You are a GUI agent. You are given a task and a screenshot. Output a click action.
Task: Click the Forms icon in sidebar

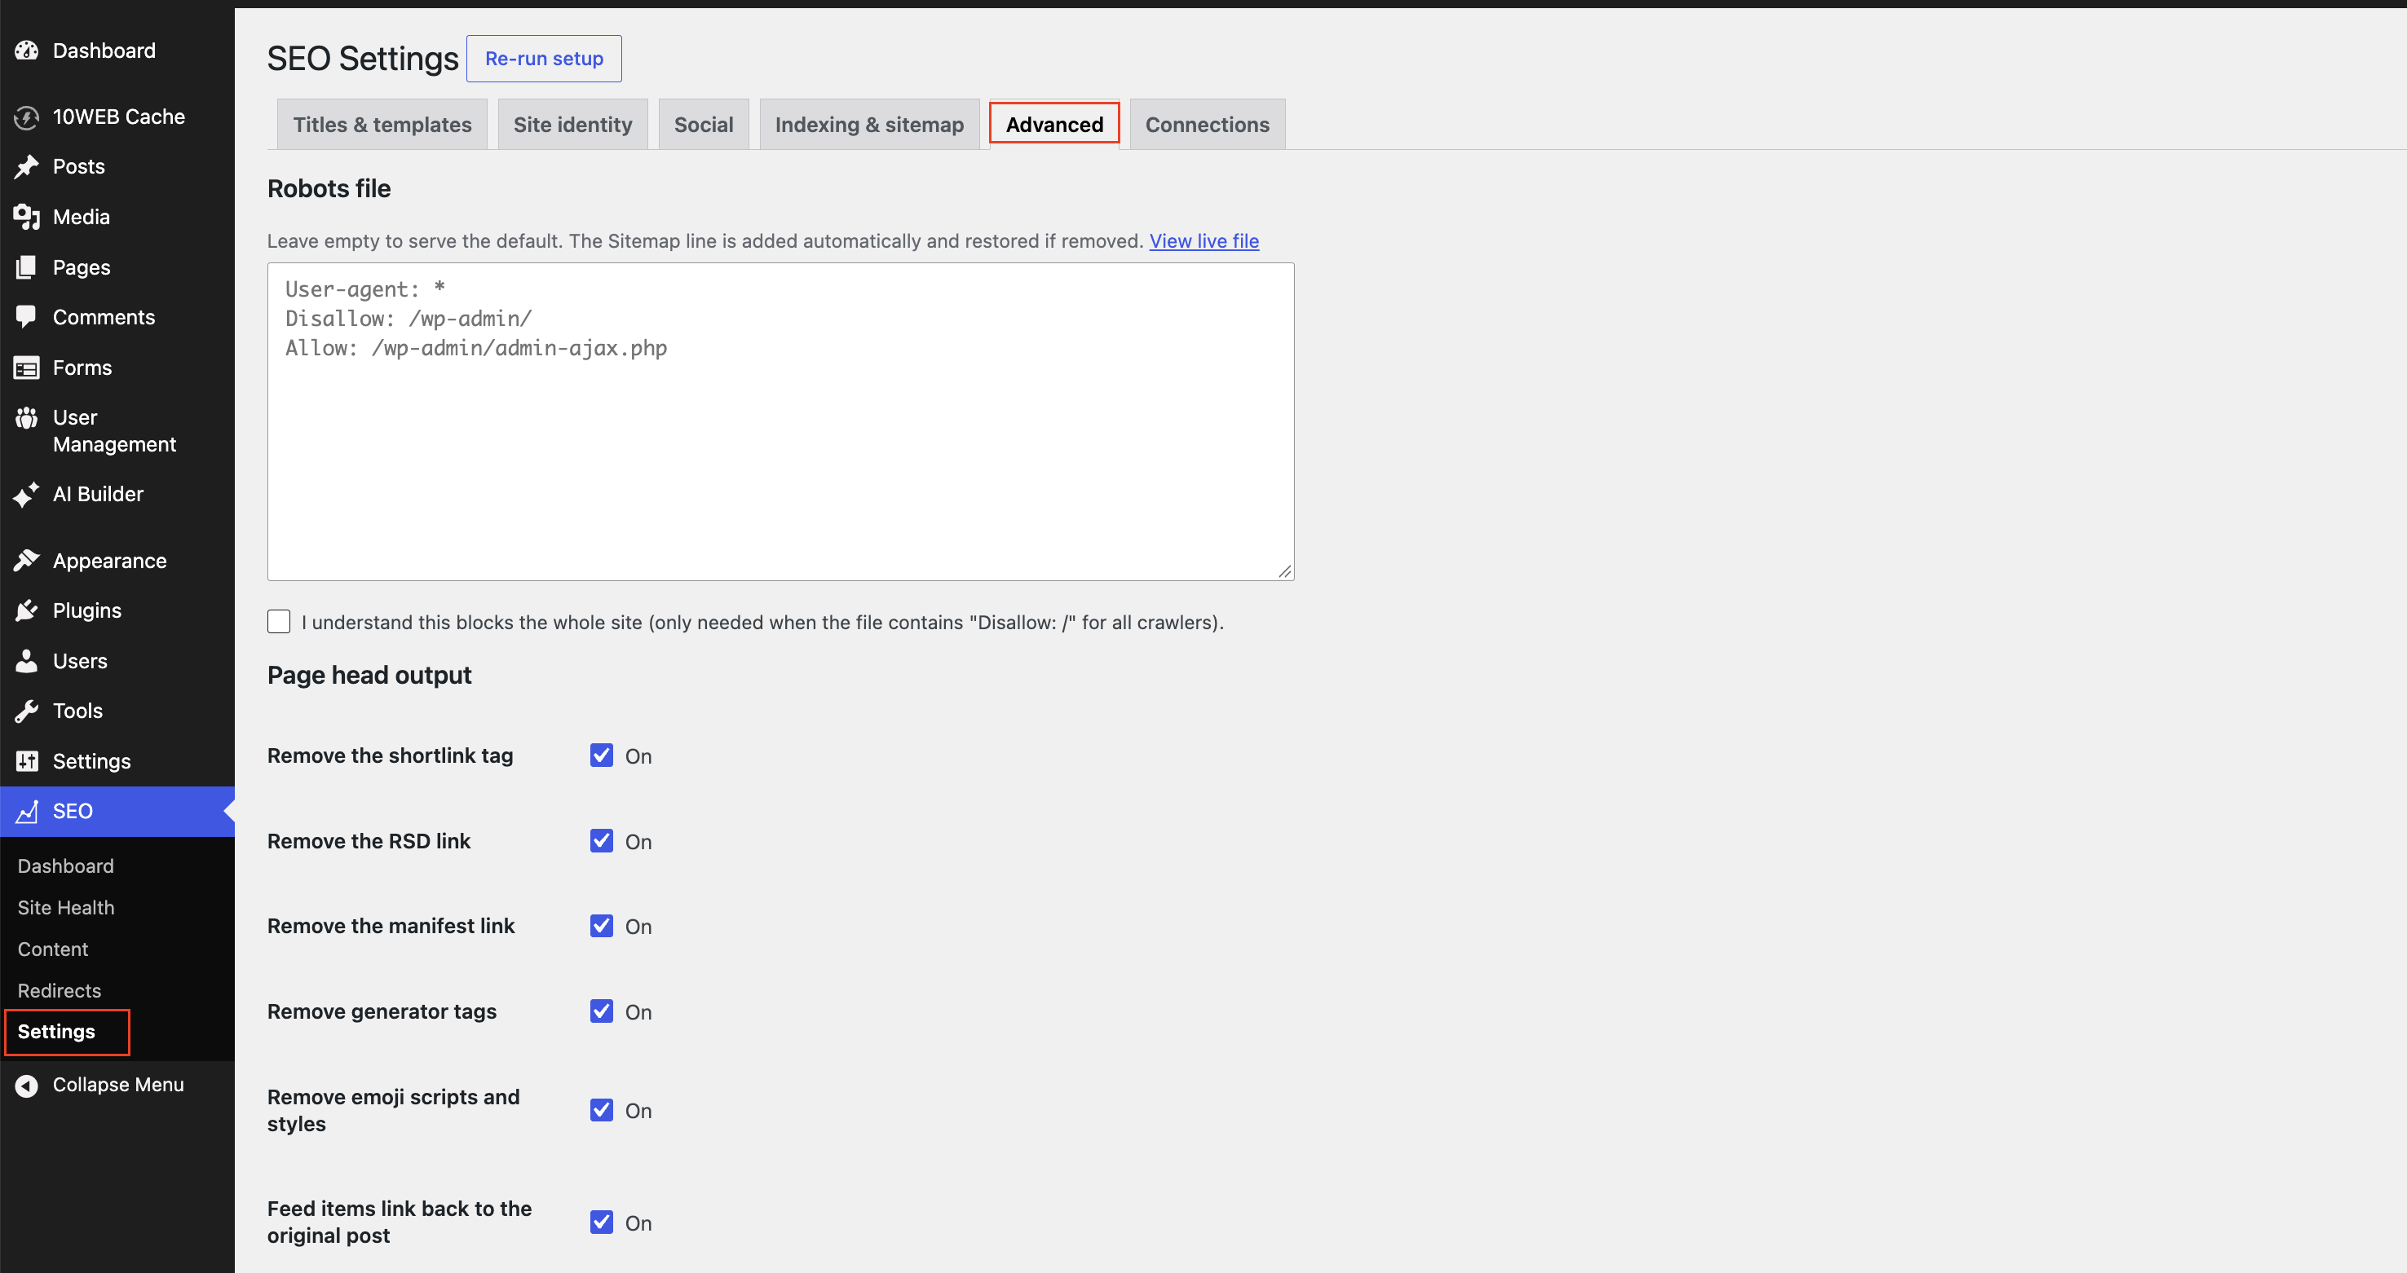26,368
